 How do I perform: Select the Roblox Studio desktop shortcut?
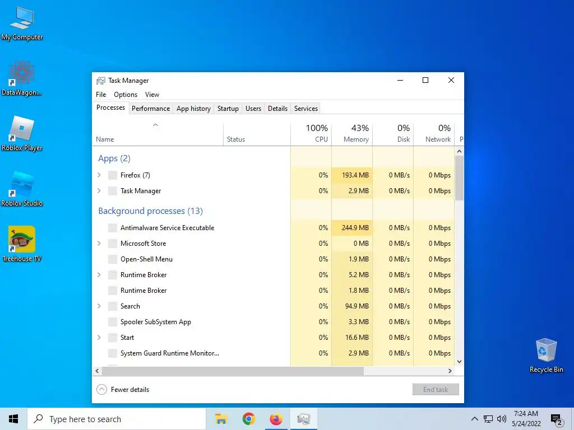22,189
